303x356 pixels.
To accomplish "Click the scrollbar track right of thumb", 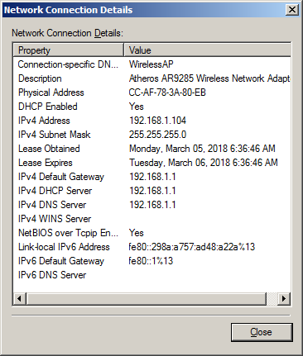I will (272, 299).
